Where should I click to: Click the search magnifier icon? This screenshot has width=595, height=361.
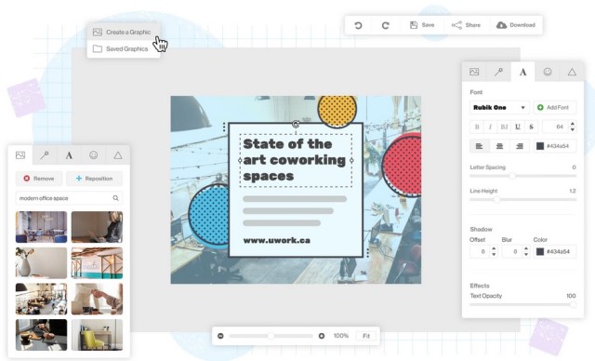pyautogui.click(x=115, y=198)
